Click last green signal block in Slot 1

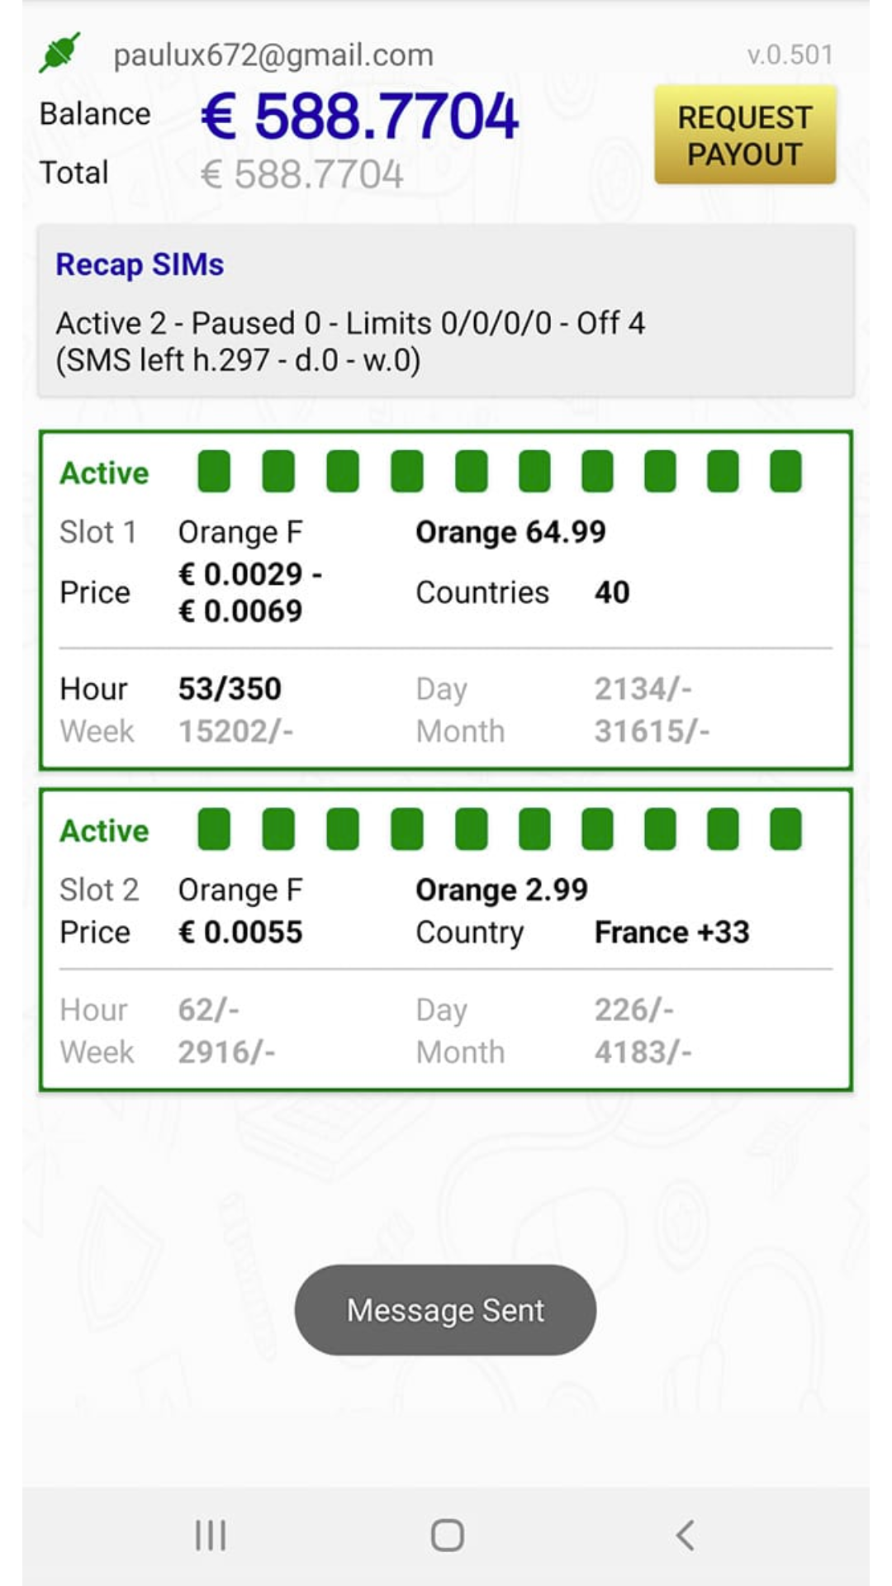[x=785, y=472]
